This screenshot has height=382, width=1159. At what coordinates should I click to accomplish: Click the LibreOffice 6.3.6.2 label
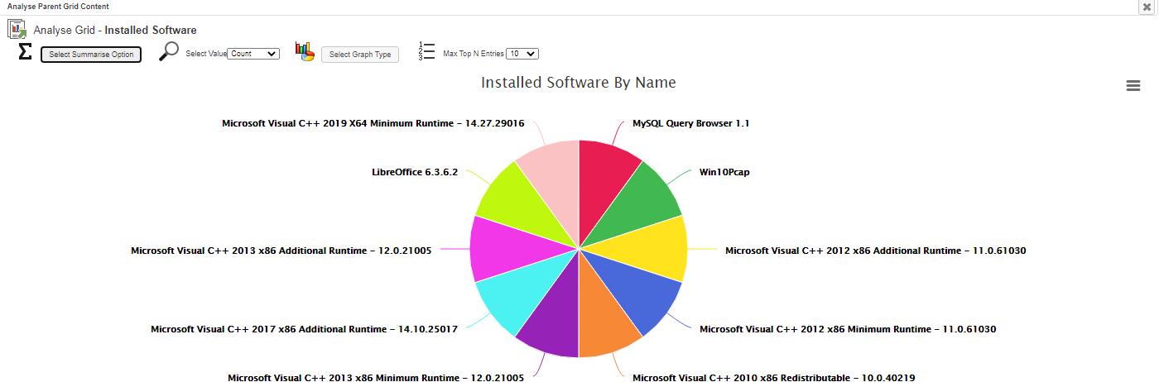[415, 172]
